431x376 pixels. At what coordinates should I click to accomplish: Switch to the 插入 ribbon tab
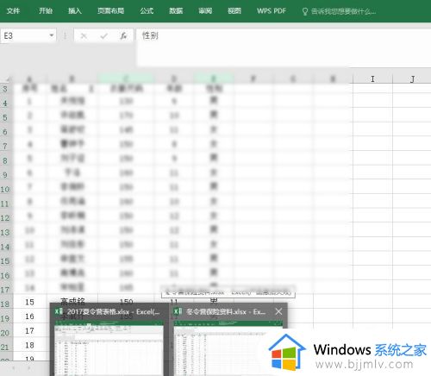click(75, 11)
